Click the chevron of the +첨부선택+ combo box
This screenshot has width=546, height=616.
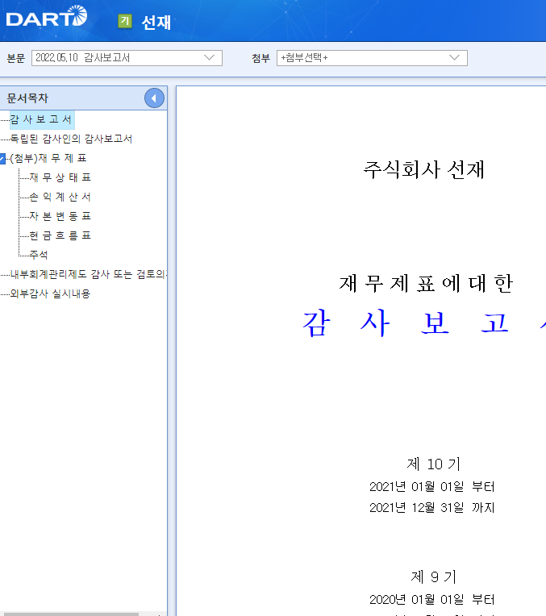(x=454, y=58)
